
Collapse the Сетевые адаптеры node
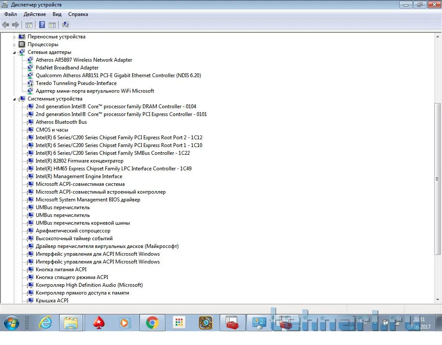[x=14, y=52]
